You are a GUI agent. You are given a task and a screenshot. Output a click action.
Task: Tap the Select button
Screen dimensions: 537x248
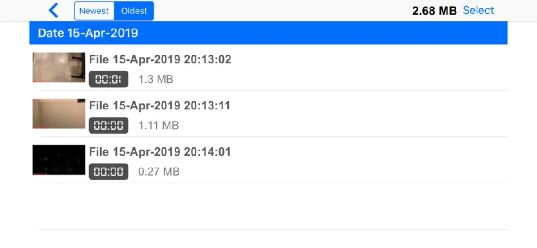coord(478,10)
